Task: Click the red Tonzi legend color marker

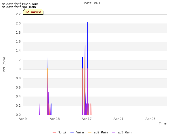Action: click(54, 133)
